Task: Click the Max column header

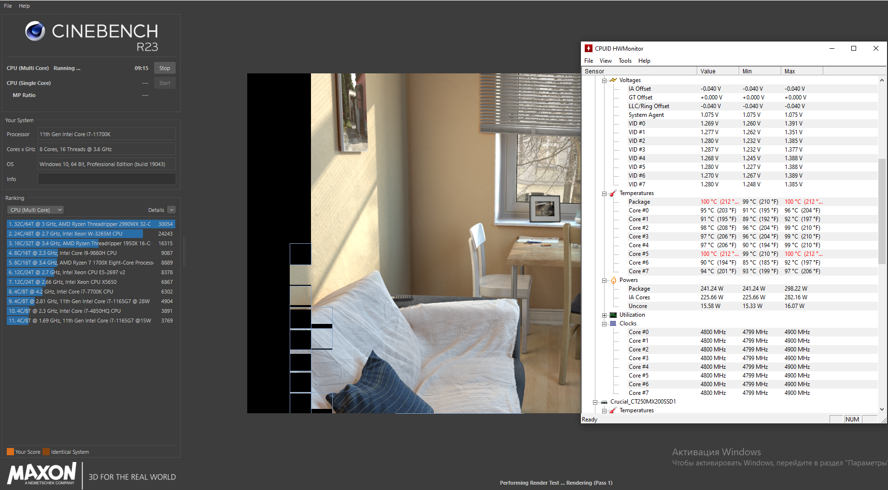Action: 802,71
